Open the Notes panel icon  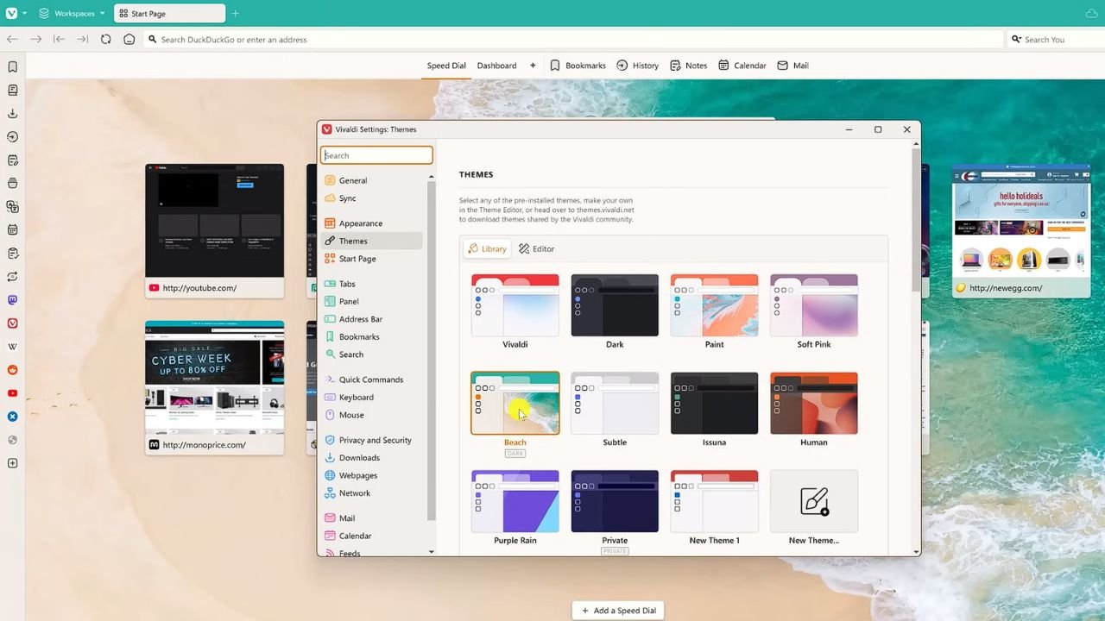12,160
